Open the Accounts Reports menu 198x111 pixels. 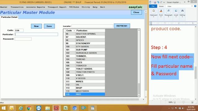point(36,7)
